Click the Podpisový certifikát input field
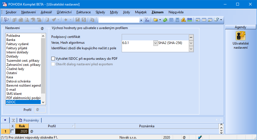This screenshot has width=257, height=140. point(155,37)
